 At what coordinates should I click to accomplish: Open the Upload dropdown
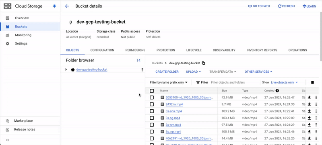click(x=193, y=71)
